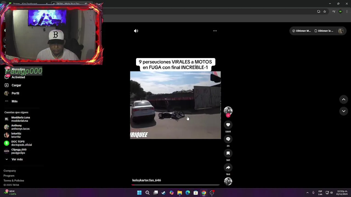Image resolution: width=351 pixels, height=197 pixels.
Task: Like the video with the heart icon
Action: pos(228,125)
